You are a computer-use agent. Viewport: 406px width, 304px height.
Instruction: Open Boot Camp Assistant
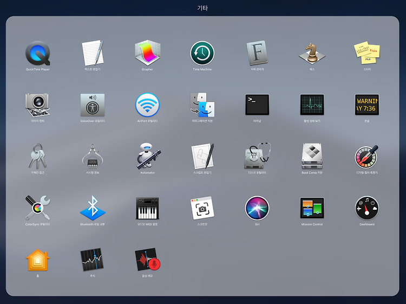tap(312, 156)
